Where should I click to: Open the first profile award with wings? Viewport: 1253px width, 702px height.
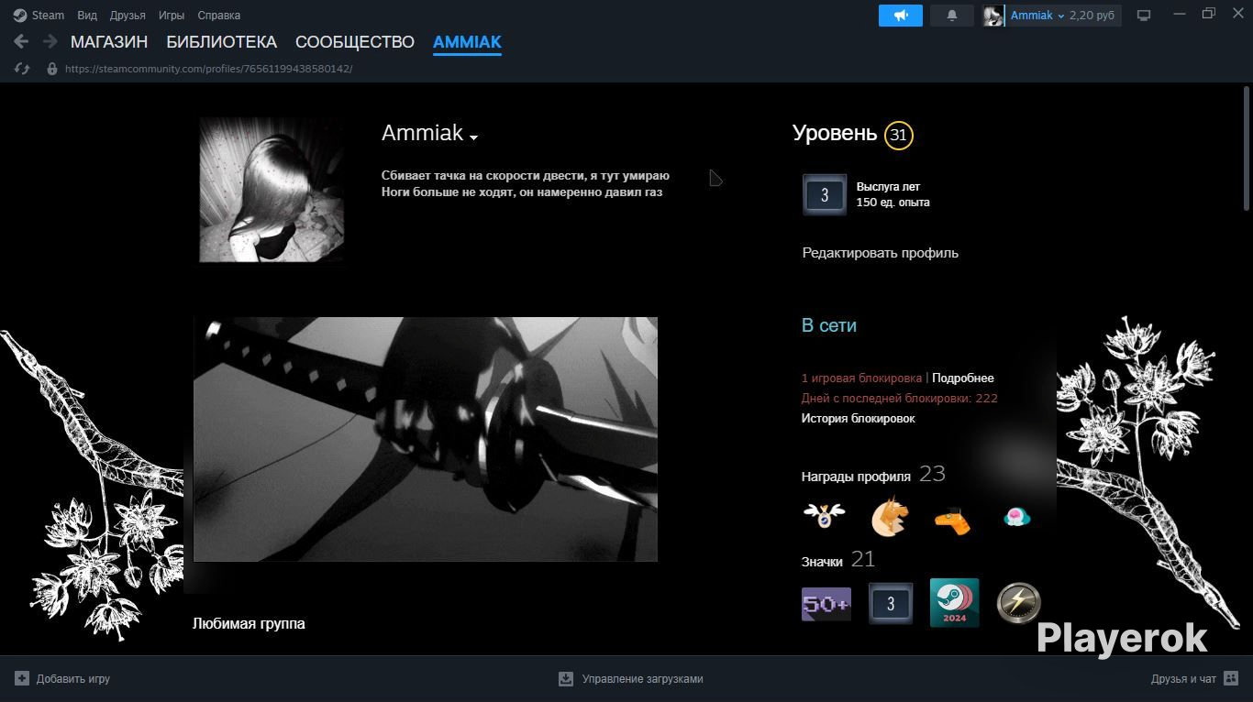click(824, 516)
